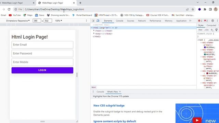Close the What's New drawer tab
This screenshot has width=219, height=123.
click(x=120, y=92)
